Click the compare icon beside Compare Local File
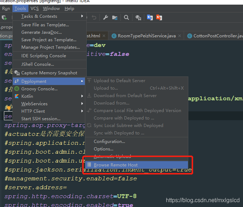 (x=89, y=110)
